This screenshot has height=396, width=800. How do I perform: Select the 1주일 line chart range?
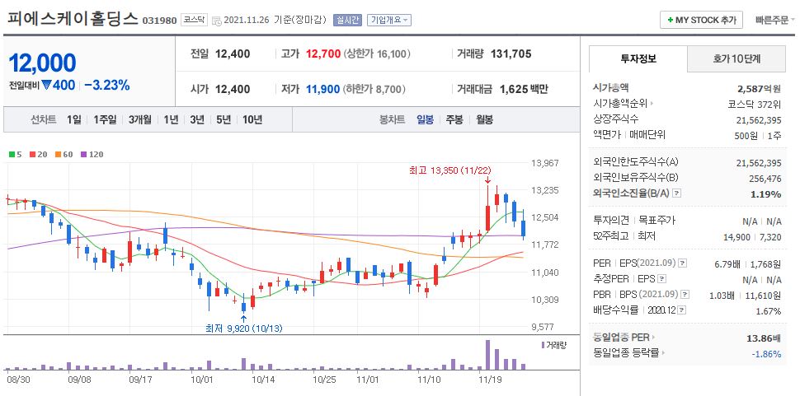[x=105, y=119]
